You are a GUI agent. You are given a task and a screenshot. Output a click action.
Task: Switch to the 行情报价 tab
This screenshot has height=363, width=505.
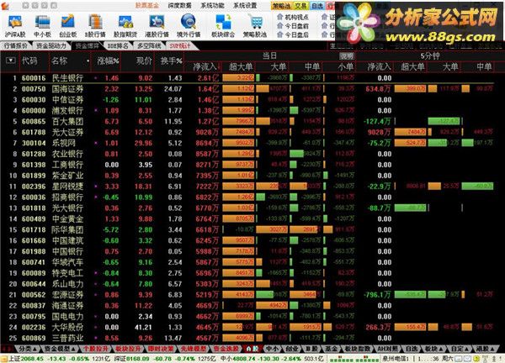coord(16,46)
